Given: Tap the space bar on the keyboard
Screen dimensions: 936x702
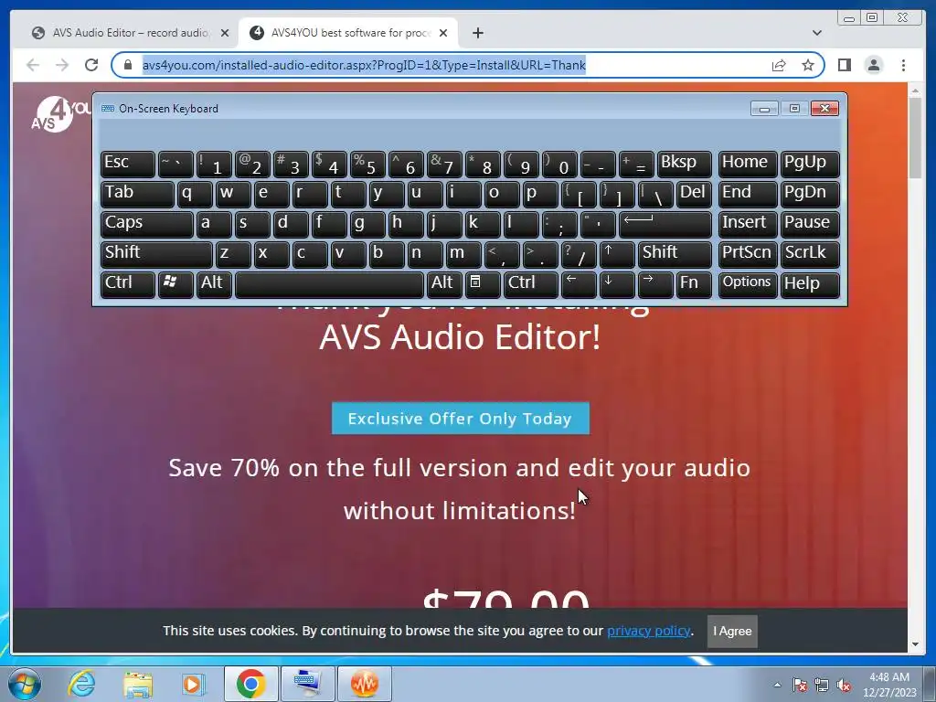Looking at the screenshot, I should [329, 284].
